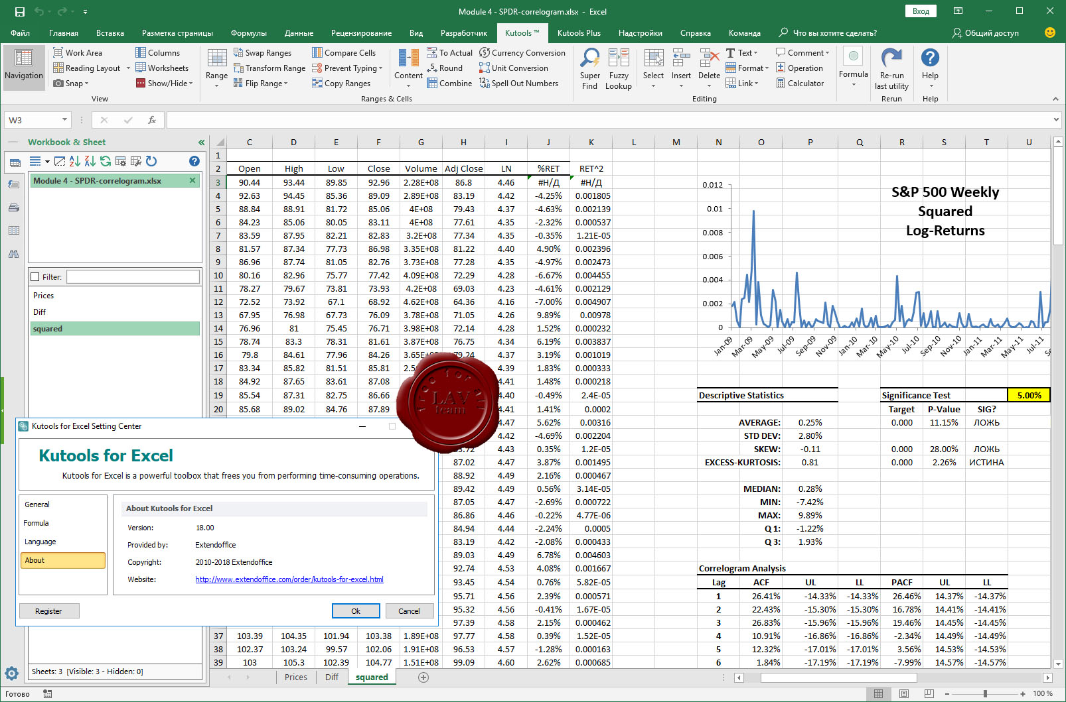The width and height of the screenshot is (1066, 702).
Task: Click the Insert Function fx button
Action: (x=152, y=120)
